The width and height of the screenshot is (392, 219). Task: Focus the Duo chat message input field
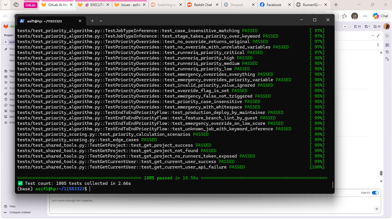[x=215, y=205]
